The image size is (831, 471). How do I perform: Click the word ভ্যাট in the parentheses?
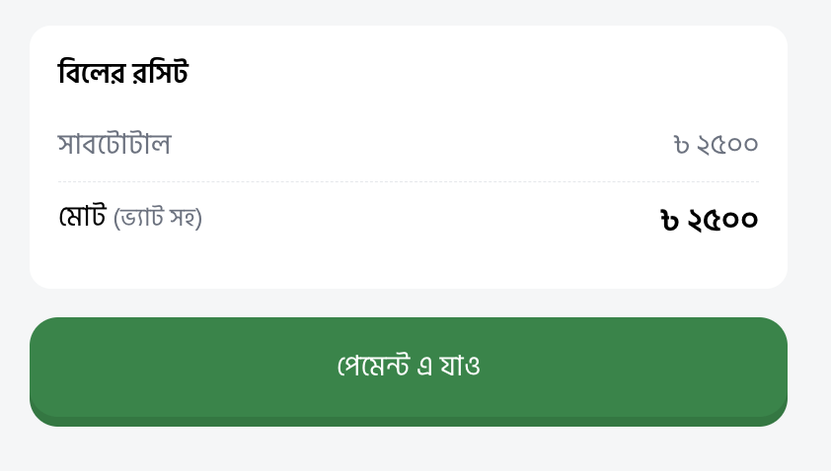pyautogui.click(x=140, y=218)
